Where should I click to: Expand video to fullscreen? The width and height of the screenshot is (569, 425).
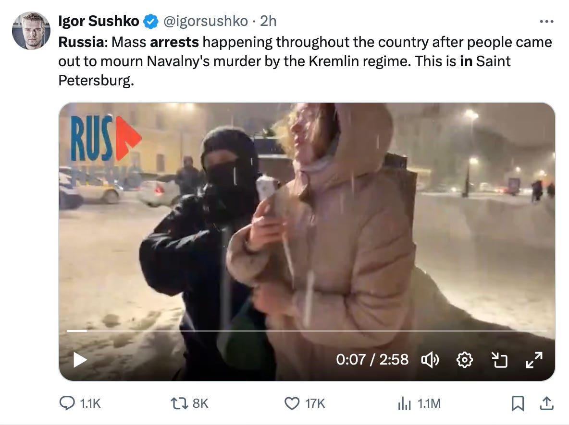point(534,360)
